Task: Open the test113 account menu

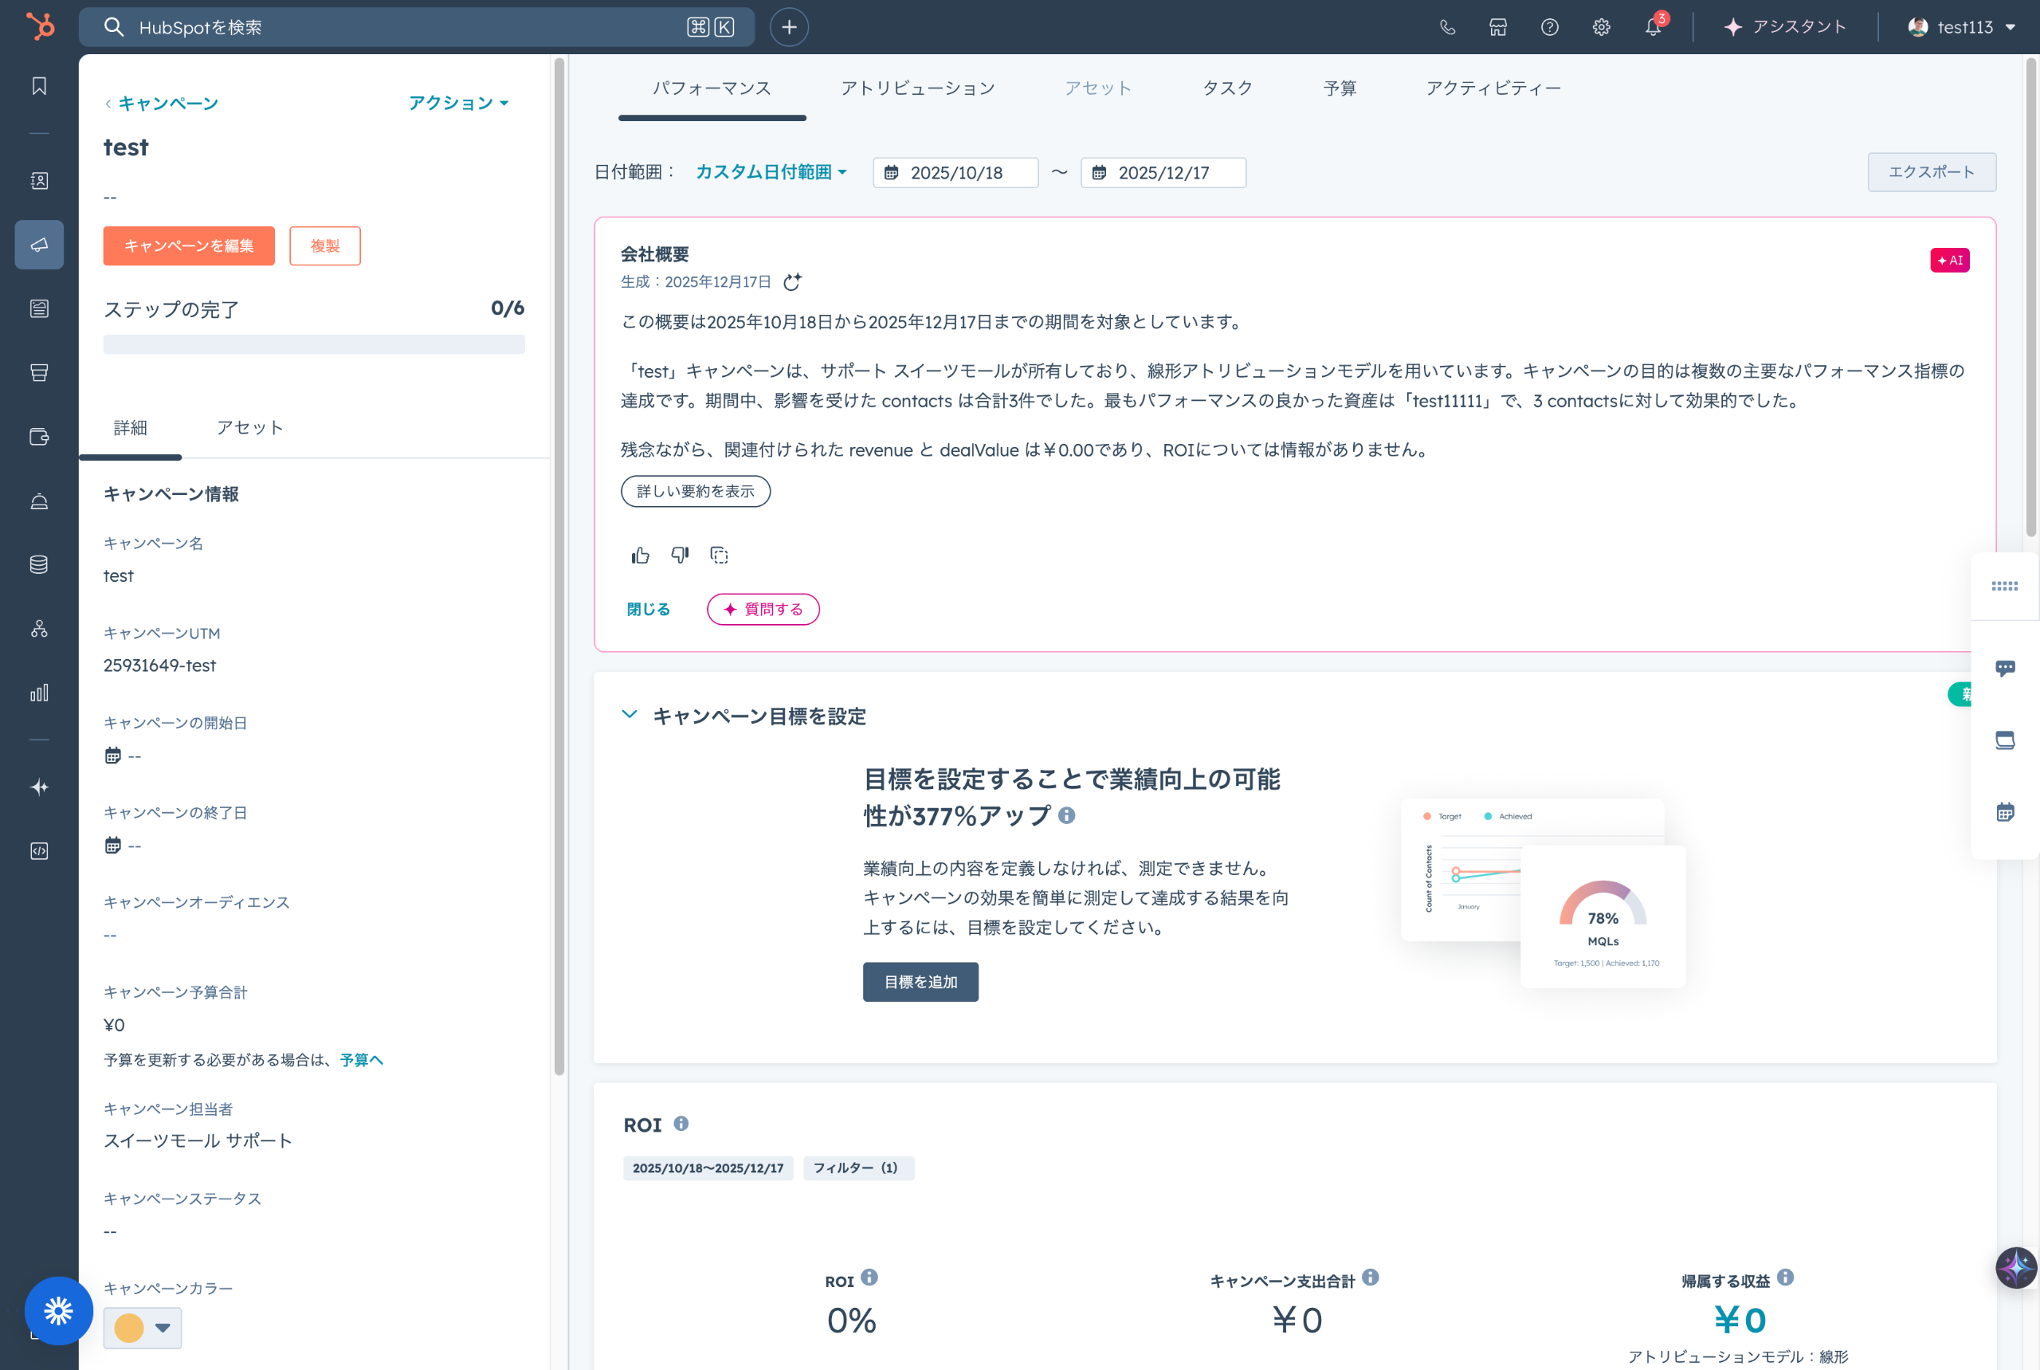Action: 1962,27
